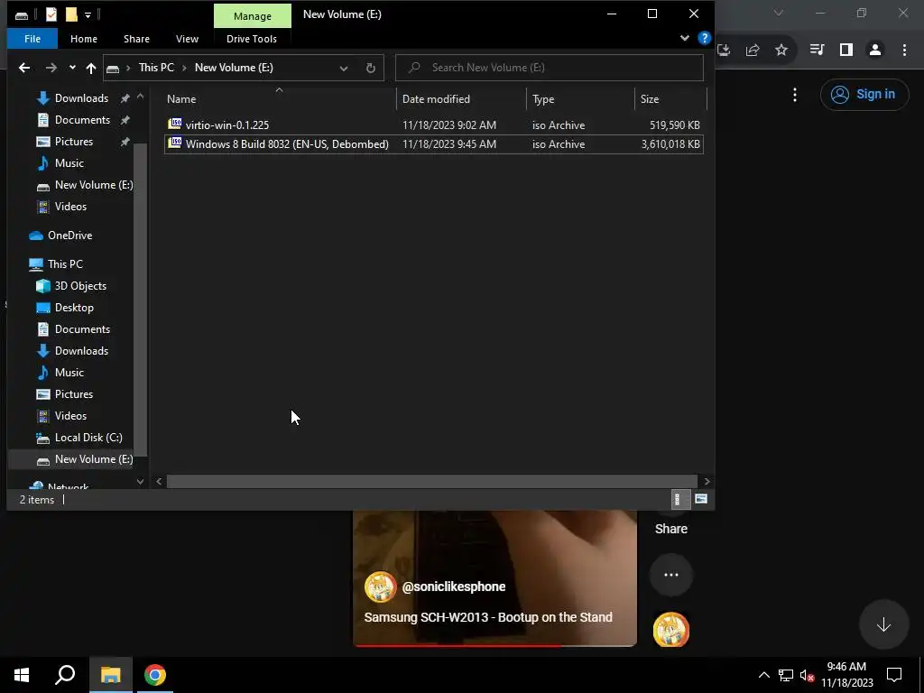Open recent locations dropdown arrow

72,68
